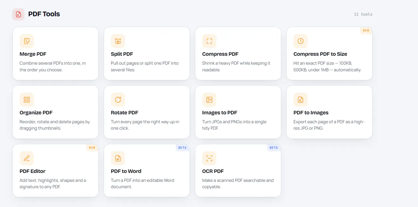
Task: Click "Hit an exact PDF size" description
Action: (327, 67)
